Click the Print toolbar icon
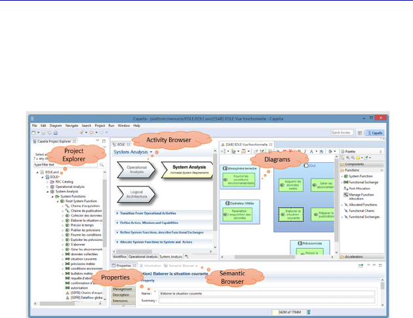Screen dimensions: 413x318 [56, 133]
